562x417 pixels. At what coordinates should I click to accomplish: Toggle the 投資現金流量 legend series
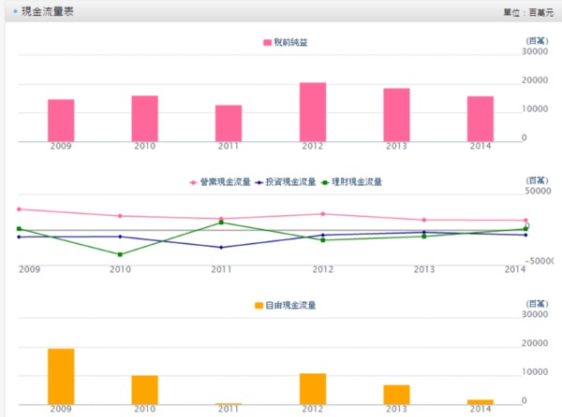click(290, 181)
